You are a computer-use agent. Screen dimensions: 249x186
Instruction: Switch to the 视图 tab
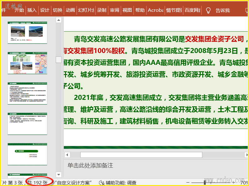(x=127, y=10)
